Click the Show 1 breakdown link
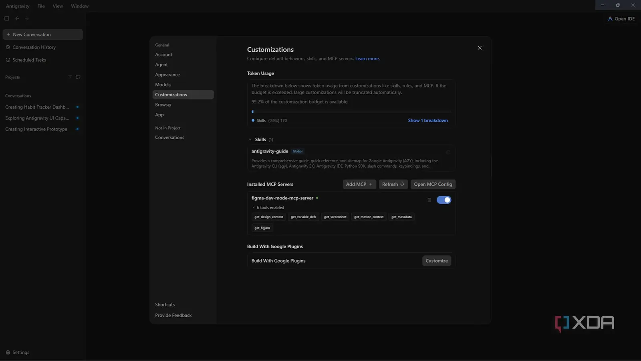The height and width of the screenshot is (361, 641). (428, 120)
